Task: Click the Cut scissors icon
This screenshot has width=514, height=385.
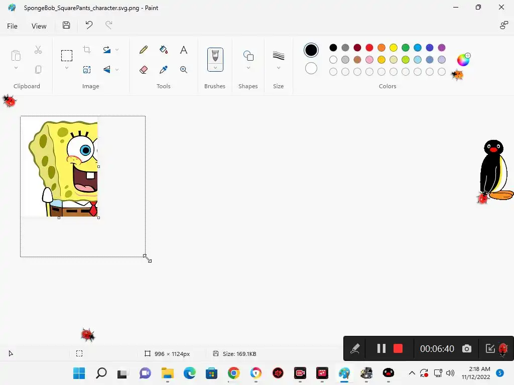Action: click(38, 50)
